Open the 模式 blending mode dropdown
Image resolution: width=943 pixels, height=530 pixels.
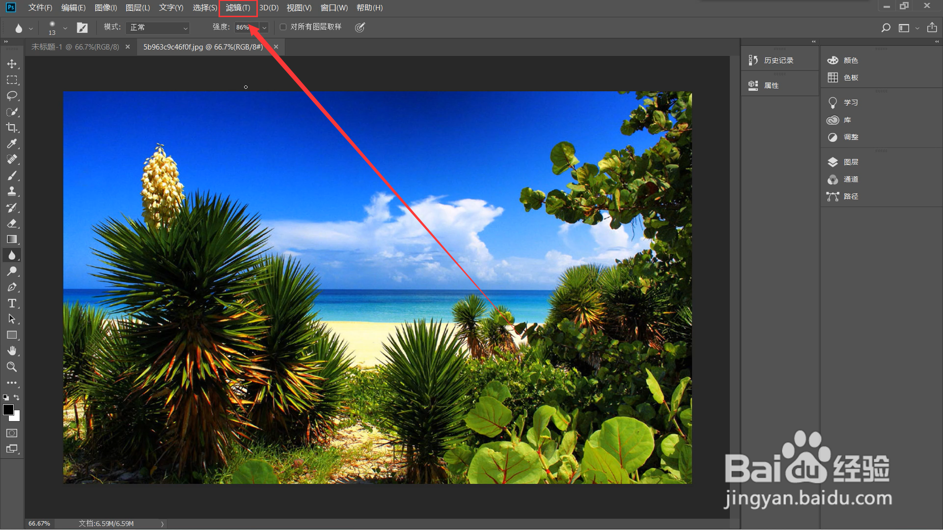(x=158, y=27)
